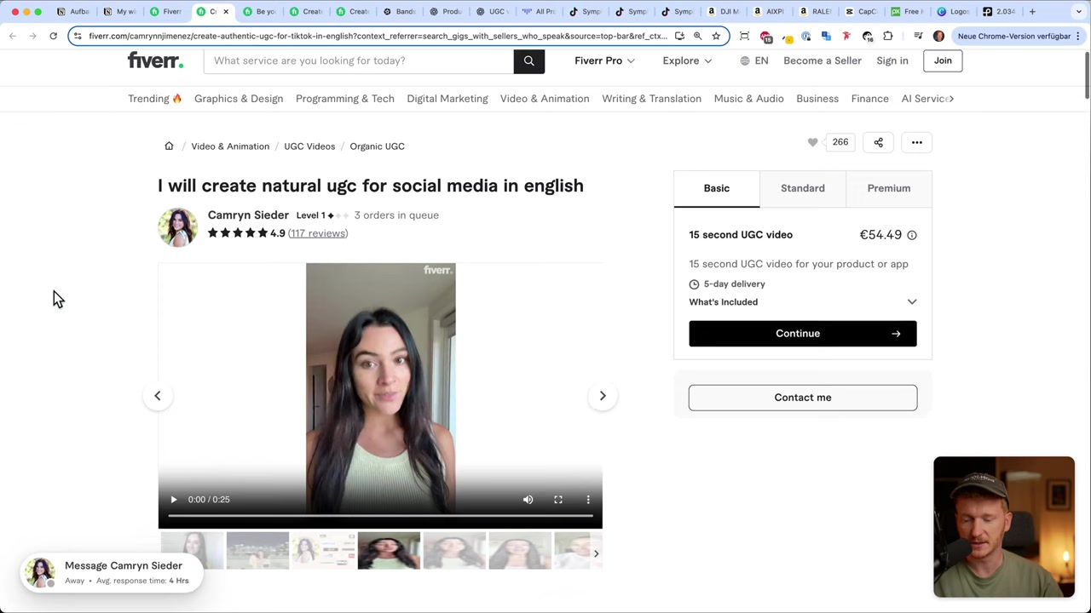
Task: Mute the video sound
Action: tap(528, 500)
